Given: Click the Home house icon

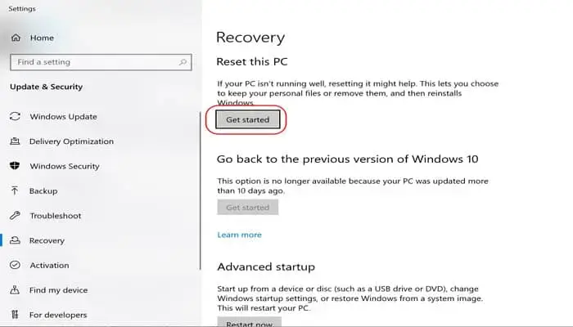Looking at the screenshot, I should [16, 38].
